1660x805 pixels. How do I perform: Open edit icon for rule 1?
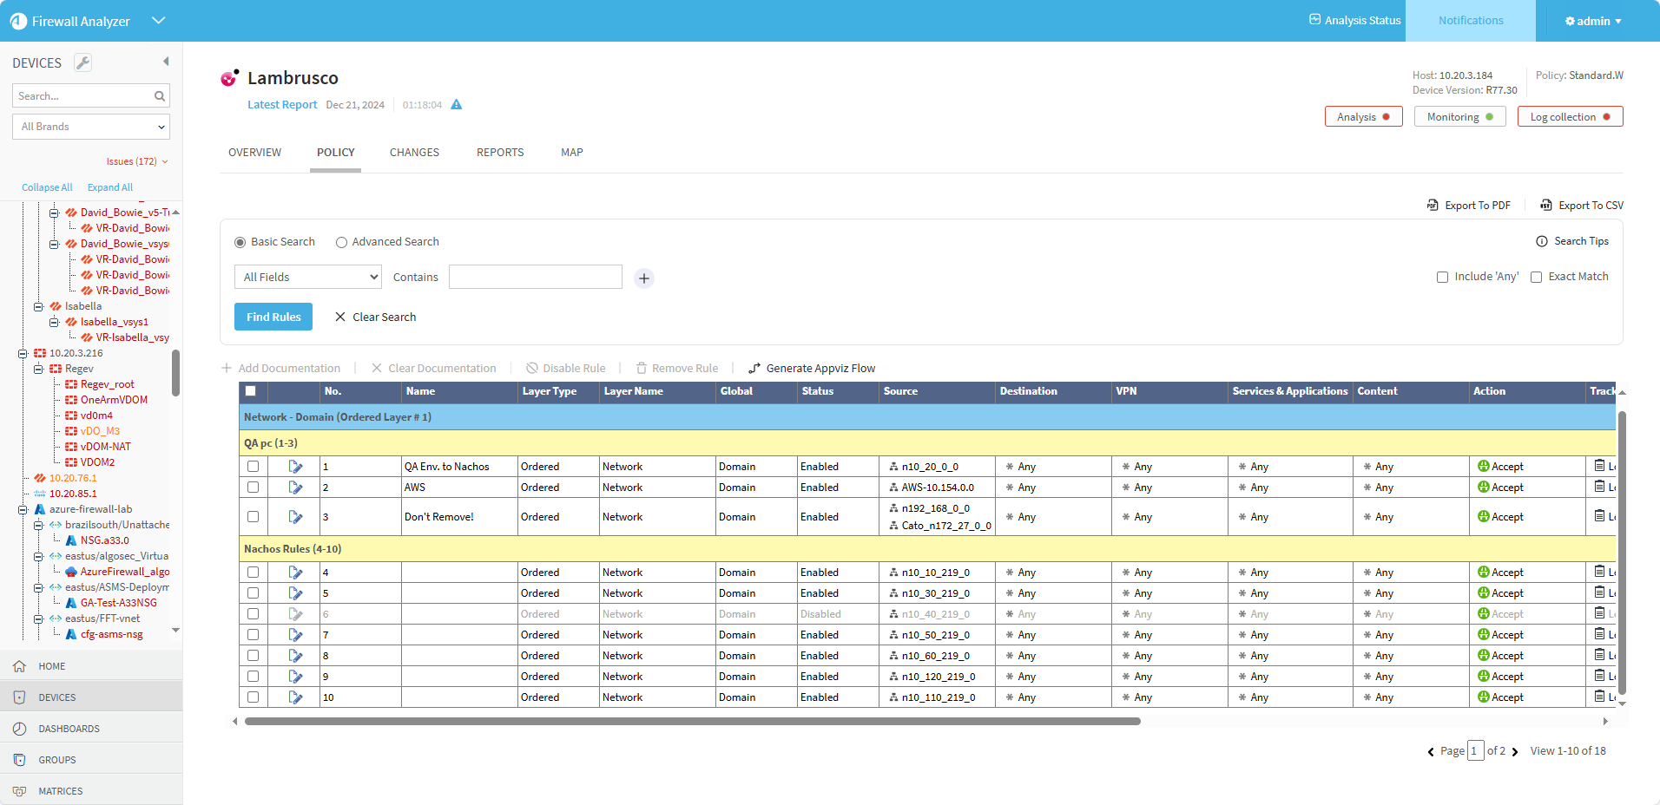295,467
